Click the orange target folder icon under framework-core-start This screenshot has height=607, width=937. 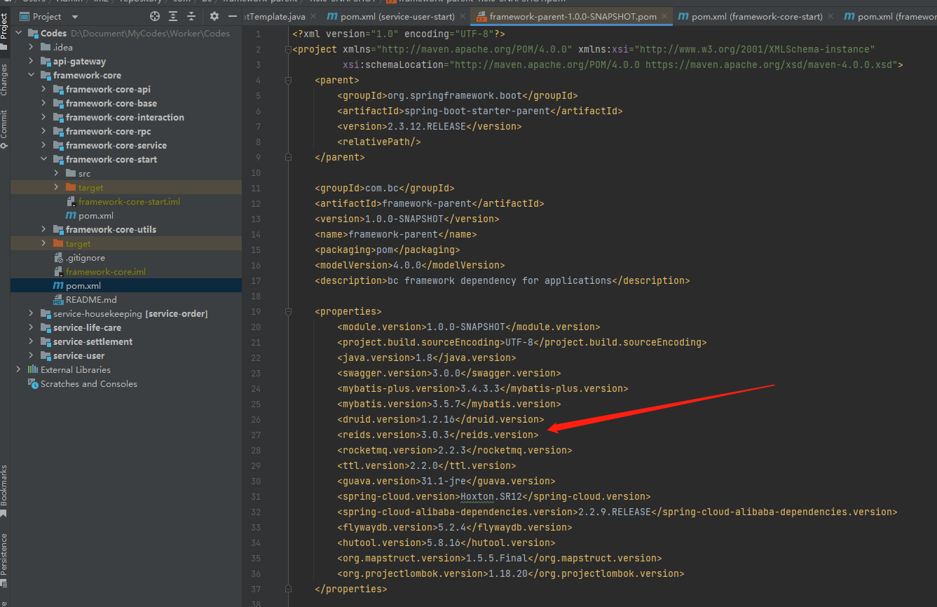click(71, 187)
